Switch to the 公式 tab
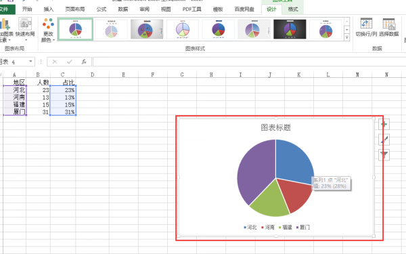Screen dimensions: 406x254 (x=101, y=9)
